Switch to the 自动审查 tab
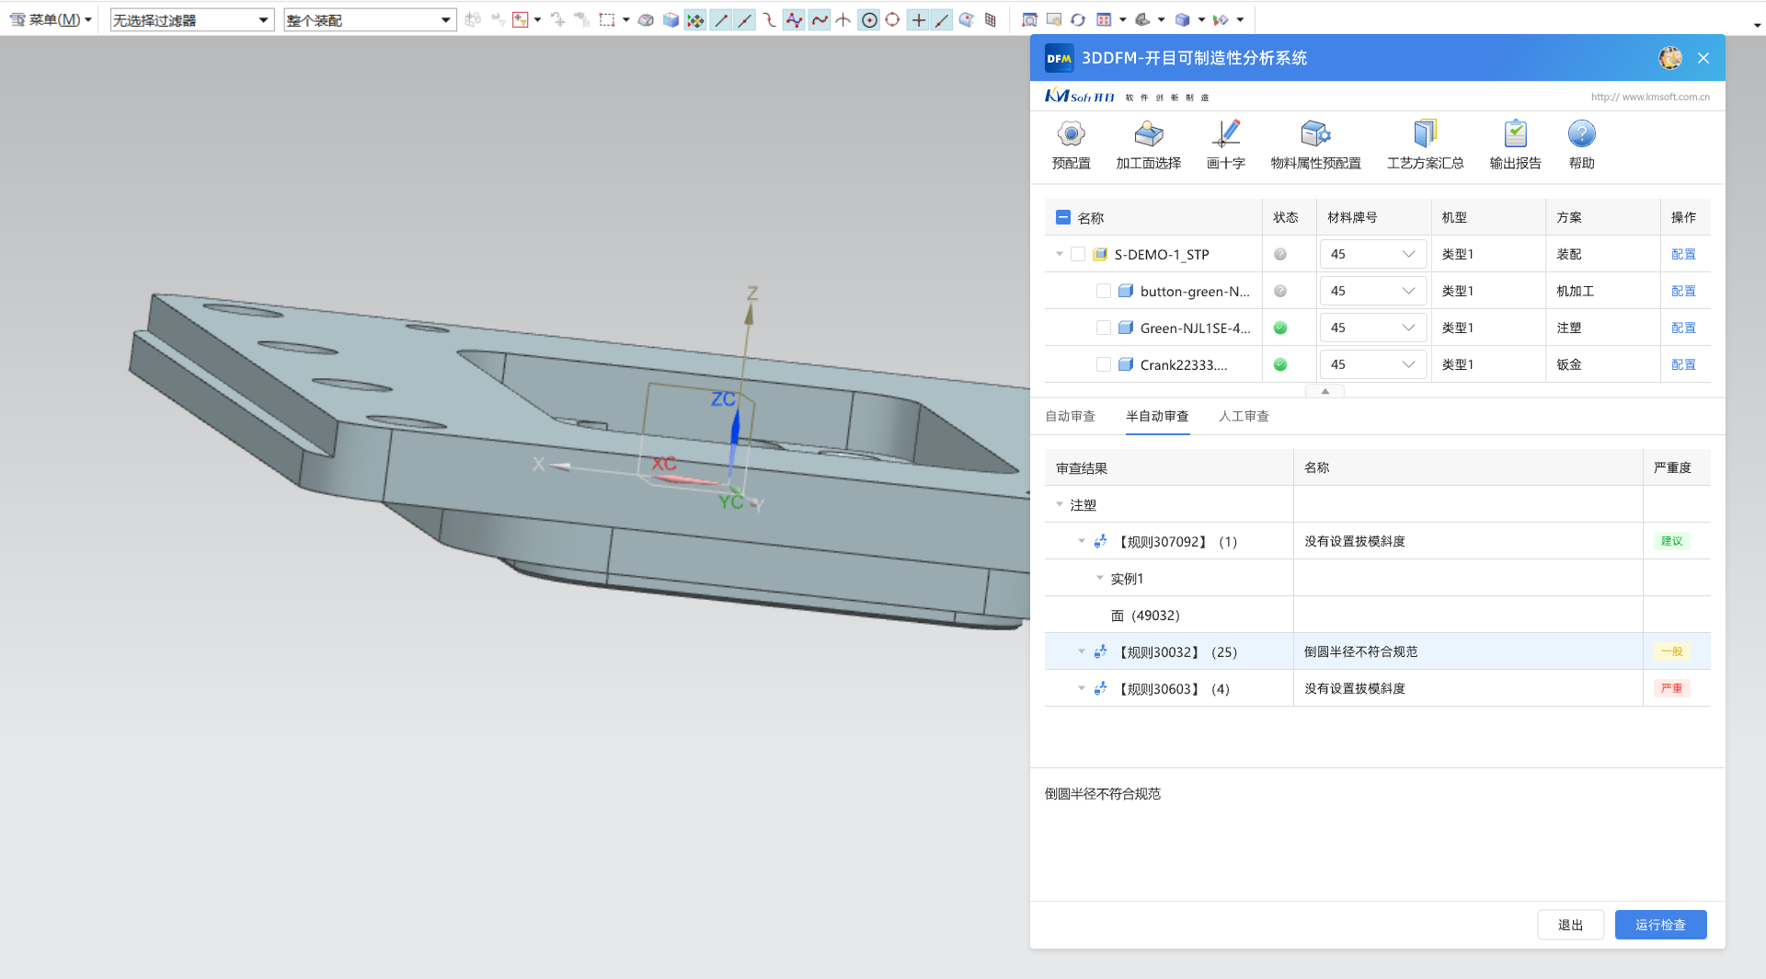Image resolution: width=1766 pixels, height=979 pixels. click(x=1070, y=417)
